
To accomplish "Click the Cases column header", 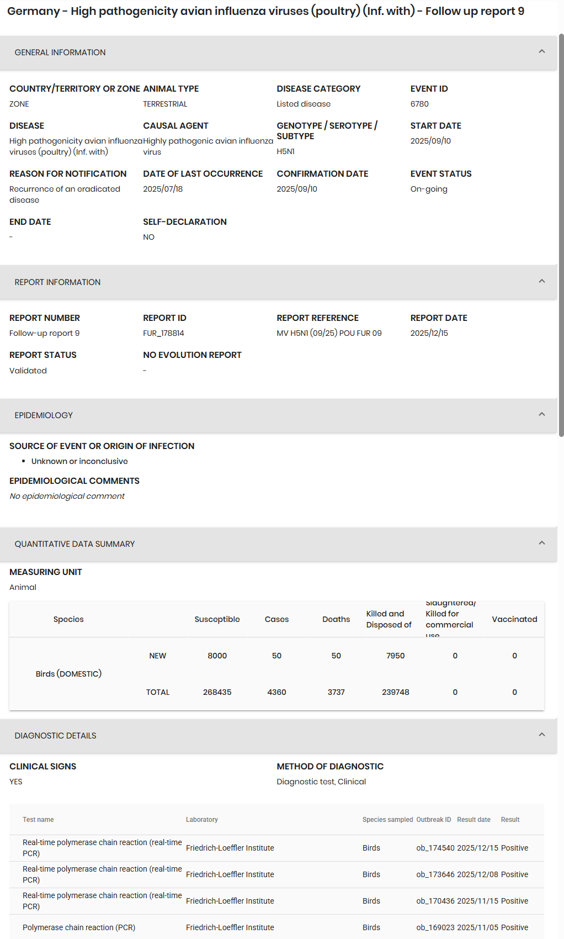I will click(276, 619).
